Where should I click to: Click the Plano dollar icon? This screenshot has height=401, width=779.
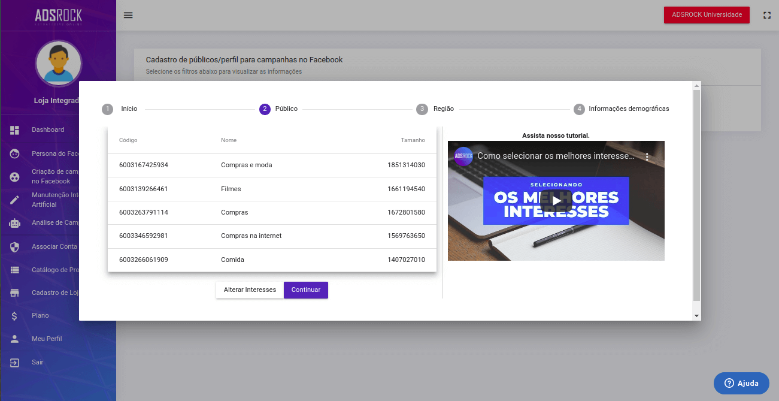[x=15, y=316]
